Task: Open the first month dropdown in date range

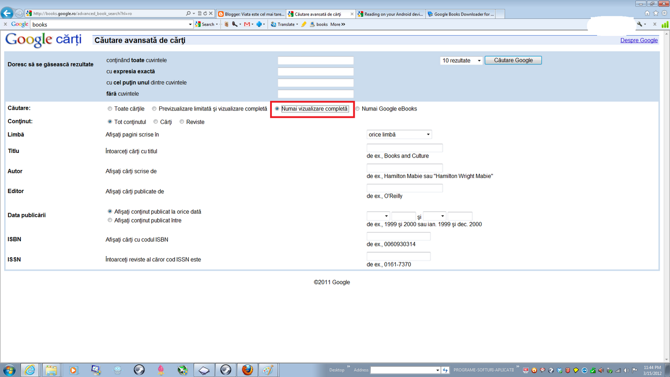Action: [x=378, y=216]
